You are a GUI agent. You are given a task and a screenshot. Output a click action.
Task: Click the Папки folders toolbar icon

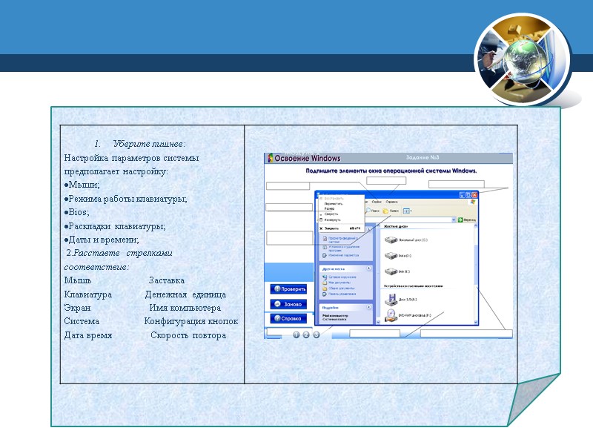tap(385, 211)
